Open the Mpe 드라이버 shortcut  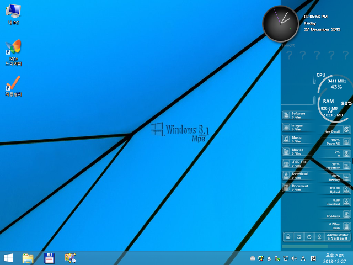click(13, 52)
